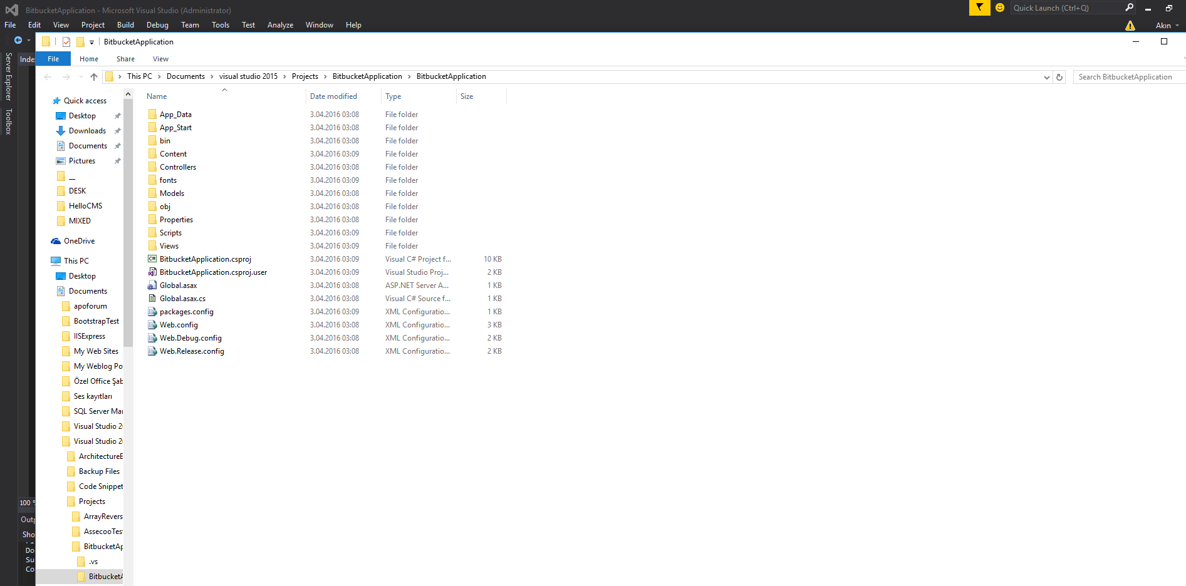Click the Properties checkmark icon in quick access toolbar
The height and width of the screenshot is (586, 1186).
tap(66, 42)
